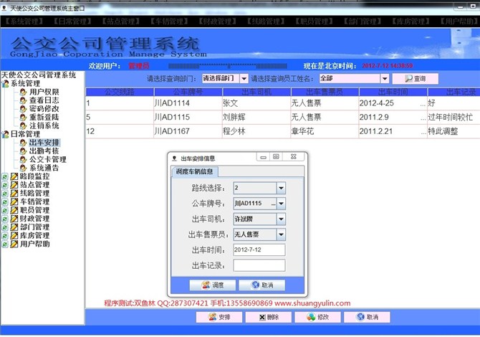The width and height of the screenshot is (480, 337).
Task: Switch to 调度车辆信息 tab in dialog
Action: [x=195, y=171]
